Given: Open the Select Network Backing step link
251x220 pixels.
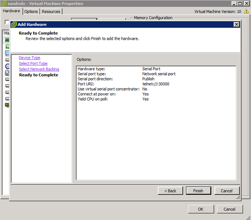Looking at the screenshot, I should [39, 69].
